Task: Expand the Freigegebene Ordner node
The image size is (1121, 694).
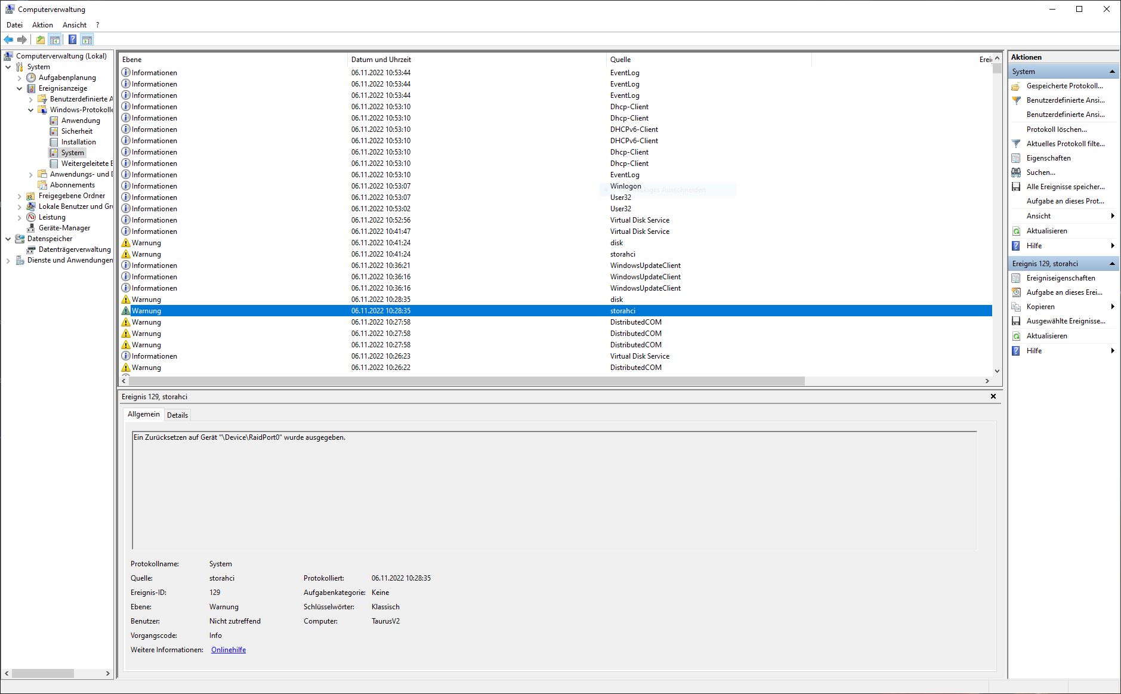Action: (x=20, y=196)
